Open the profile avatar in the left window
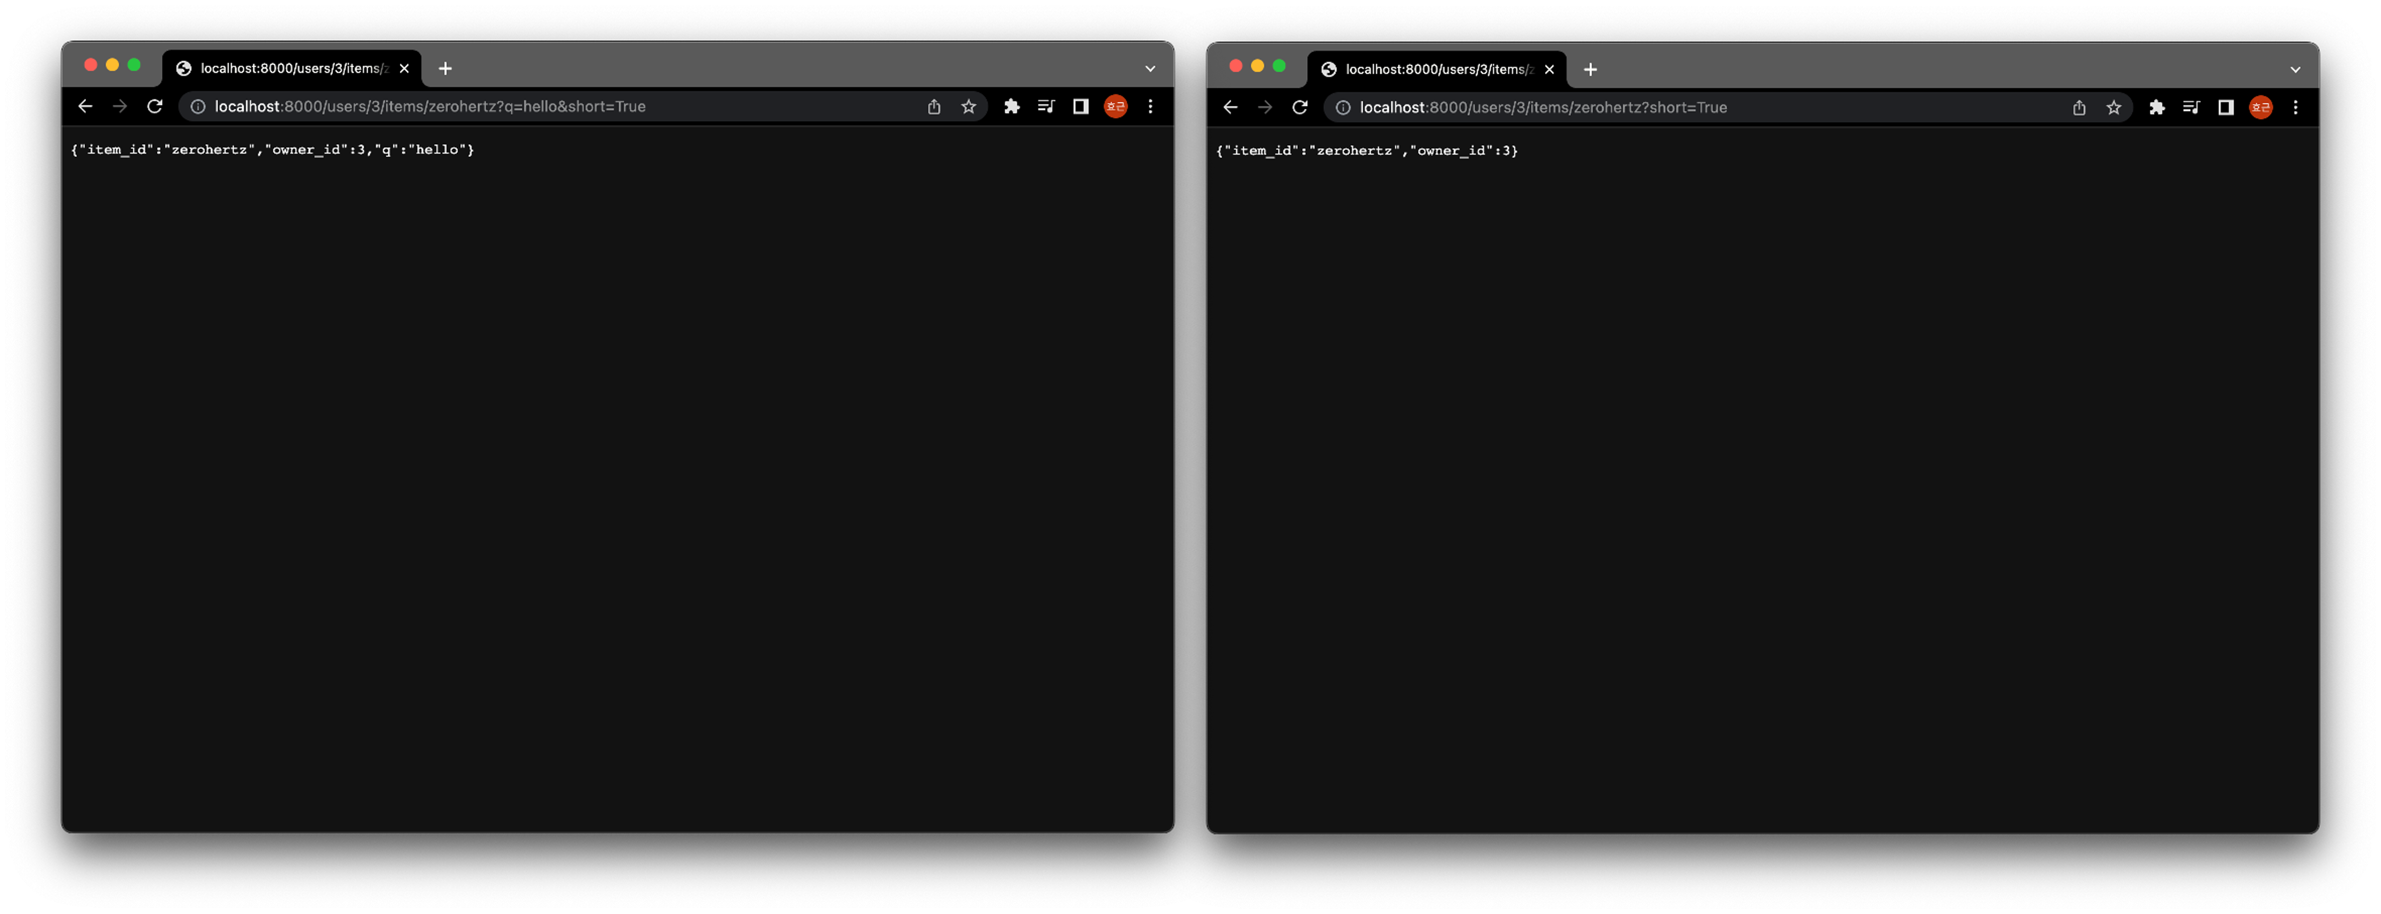This screenshot has width=2381, height=914. coord(1116,106)
